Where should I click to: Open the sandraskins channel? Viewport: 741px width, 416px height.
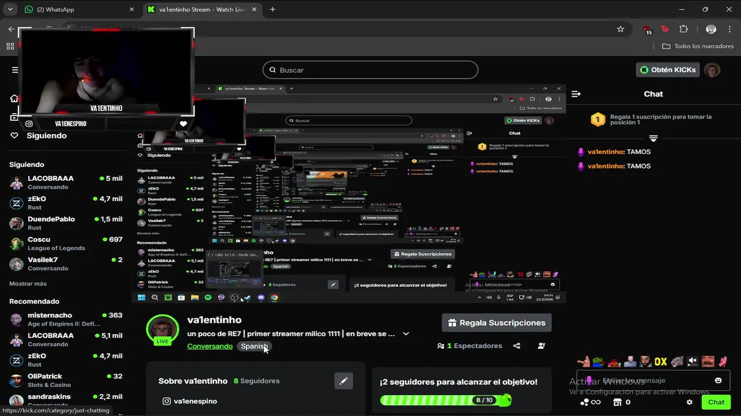pyautogui.click(x=65, y=400)
